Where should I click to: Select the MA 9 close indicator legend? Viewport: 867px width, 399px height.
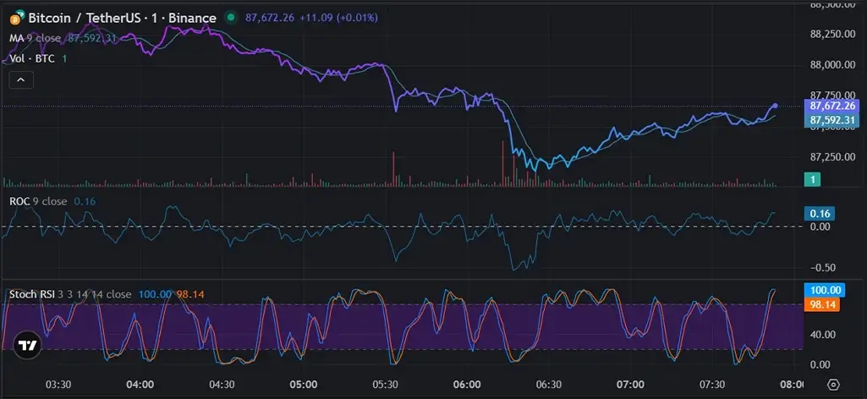pos(35,37)
